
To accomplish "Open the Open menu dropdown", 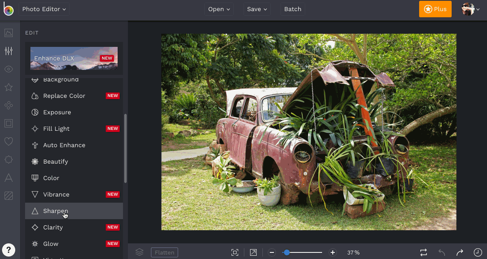I will point(219,9).
